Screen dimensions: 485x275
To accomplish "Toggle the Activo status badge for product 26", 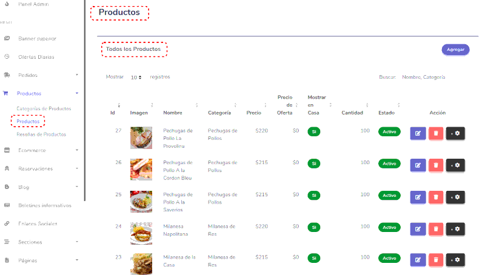I will tap(389, 164).
